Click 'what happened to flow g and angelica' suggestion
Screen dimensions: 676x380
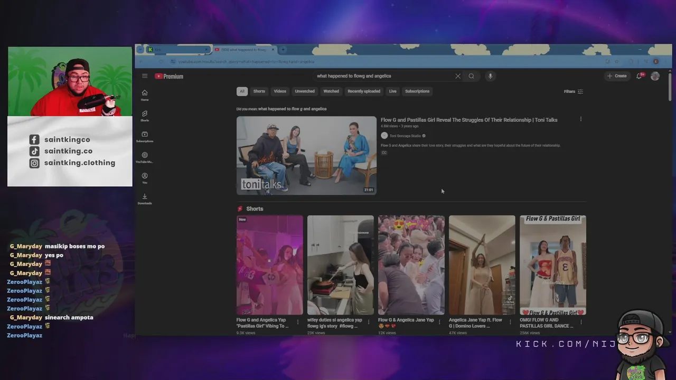tap(292, 109)
